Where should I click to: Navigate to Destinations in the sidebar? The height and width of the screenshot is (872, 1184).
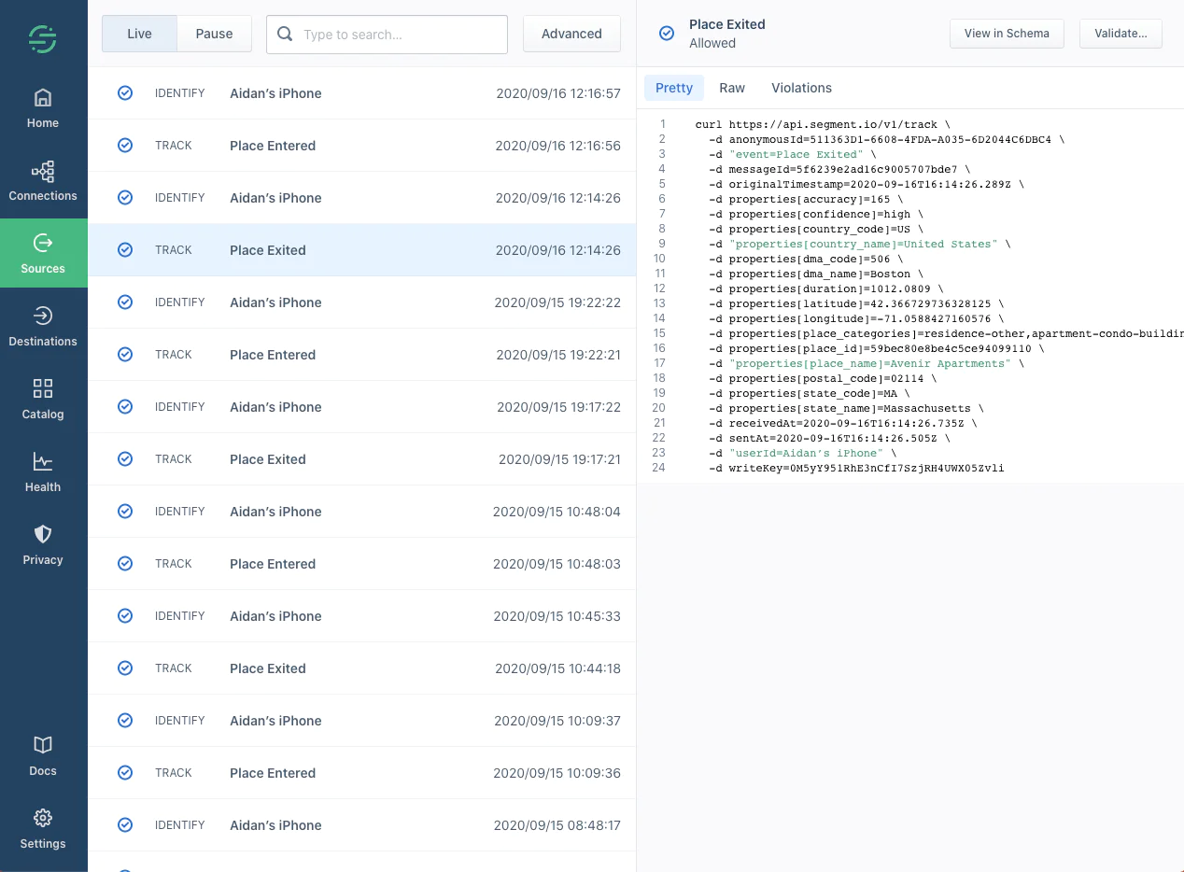pyautogui.click(x=42, y=326)
